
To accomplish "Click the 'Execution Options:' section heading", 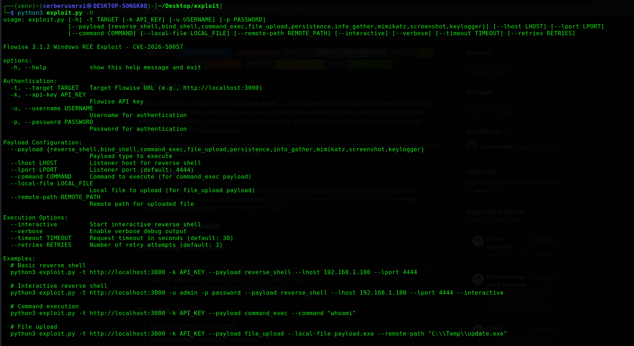I will point(36,218).
